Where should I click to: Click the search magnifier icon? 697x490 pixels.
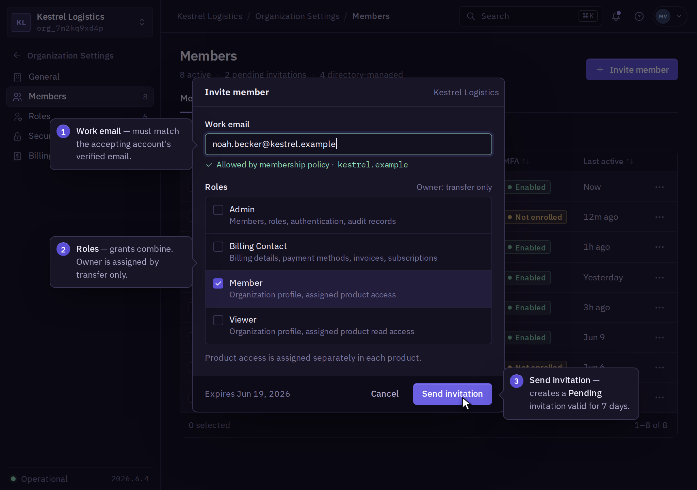click(471, 16)
